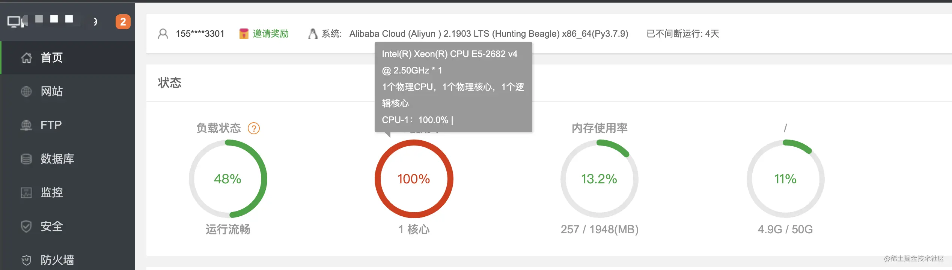This screenshot has width=952, height=270.
Task: Click the 13.2% memory usage gauge
Action: tap(600, 179)
